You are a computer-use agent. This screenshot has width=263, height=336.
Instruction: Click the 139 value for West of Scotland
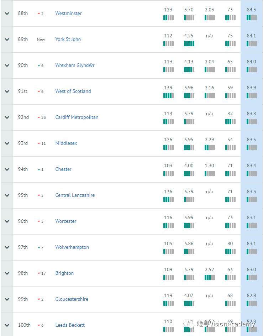tap(168, 88)
